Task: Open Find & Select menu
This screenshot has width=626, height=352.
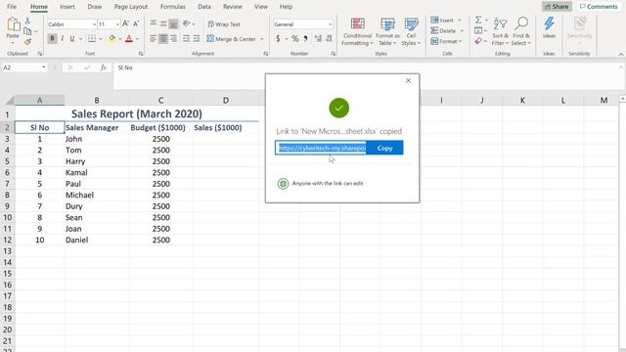Action: pyautogui.click(x=521, y=31)
